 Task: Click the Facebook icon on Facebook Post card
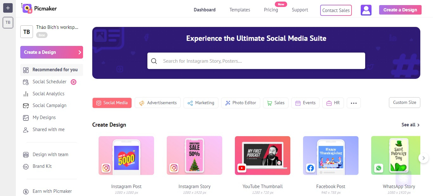310,168
